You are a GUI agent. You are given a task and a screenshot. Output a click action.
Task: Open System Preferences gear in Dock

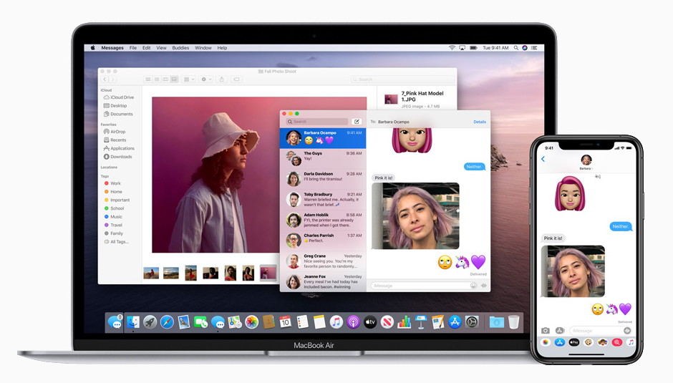(472, 321)
